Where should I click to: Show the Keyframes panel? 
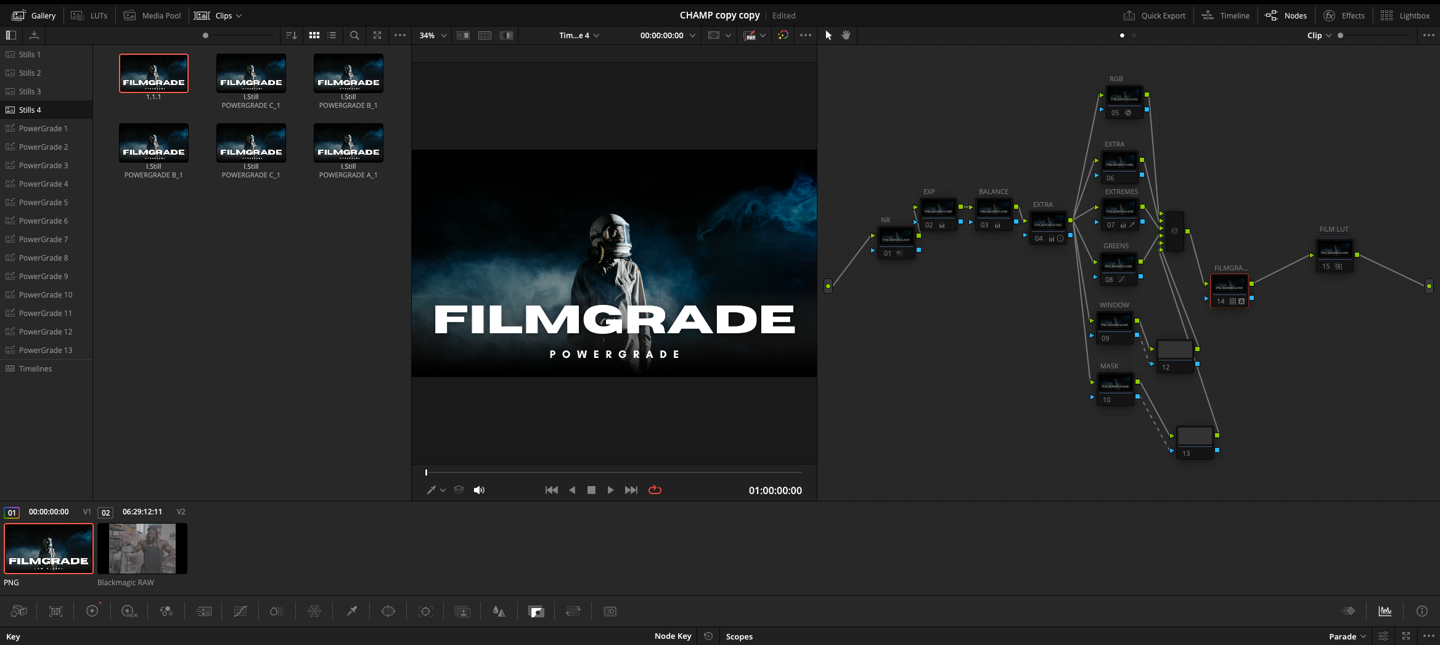click(1348, 611)
